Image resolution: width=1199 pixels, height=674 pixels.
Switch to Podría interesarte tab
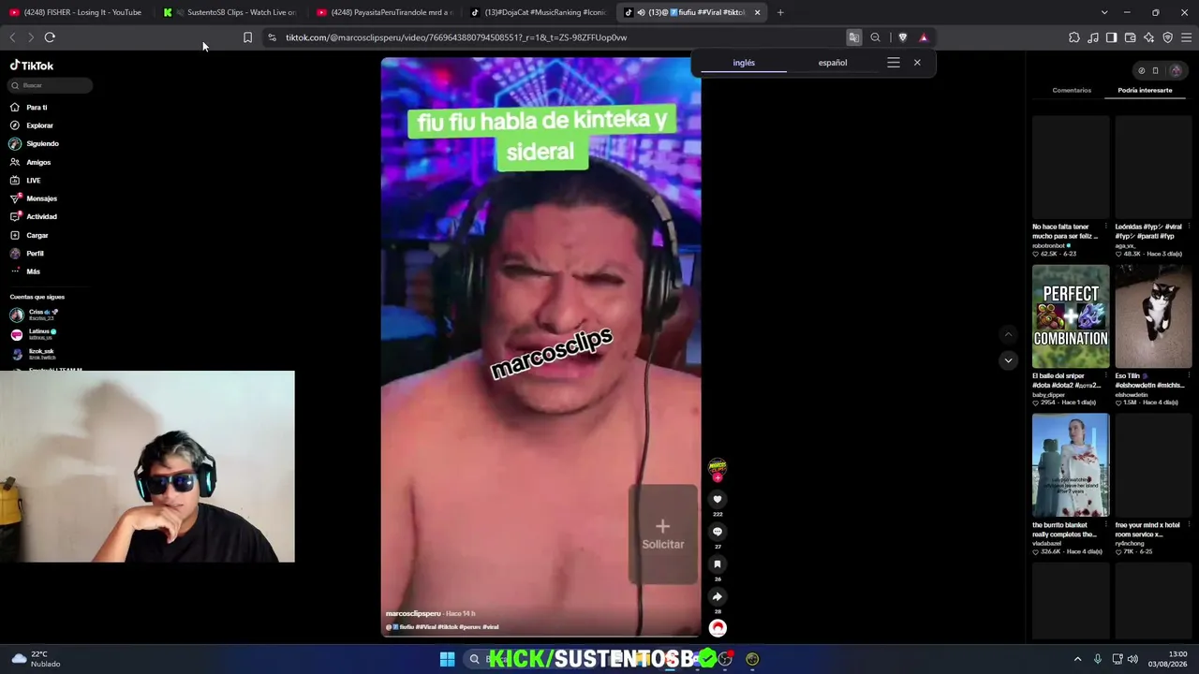(1145, 91)
